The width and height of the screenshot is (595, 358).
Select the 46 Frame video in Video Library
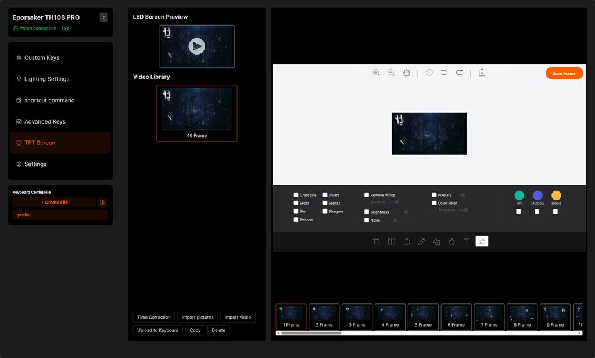point(196,113)
